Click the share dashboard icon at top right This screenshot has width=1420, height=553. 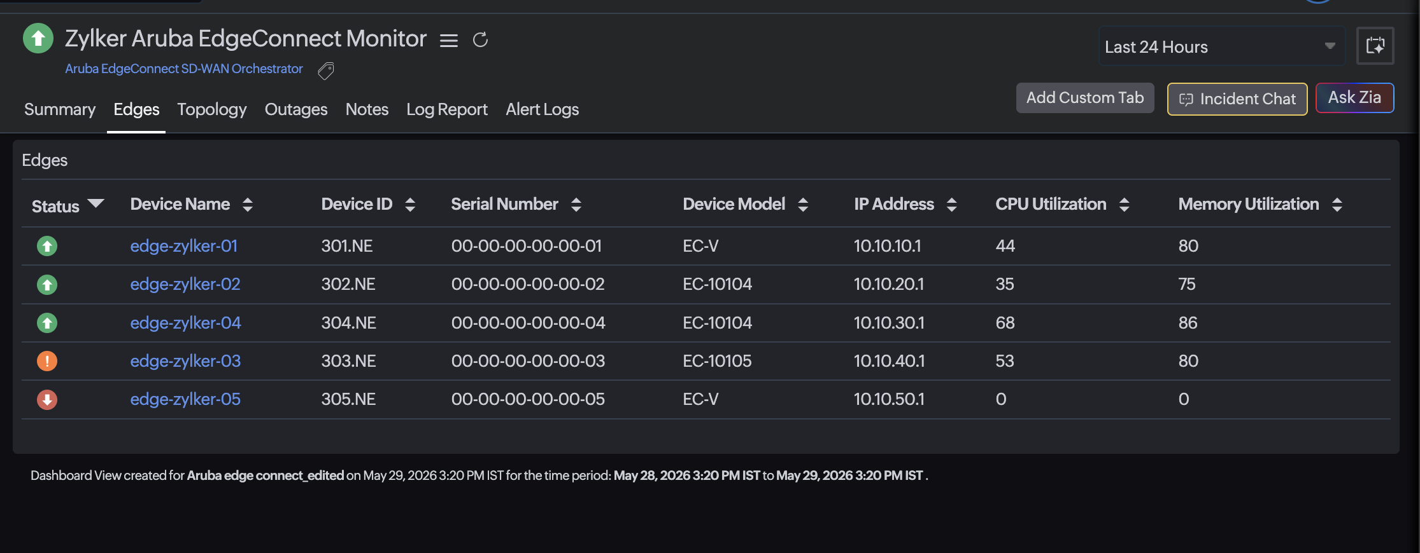(x=1375, y=46)
